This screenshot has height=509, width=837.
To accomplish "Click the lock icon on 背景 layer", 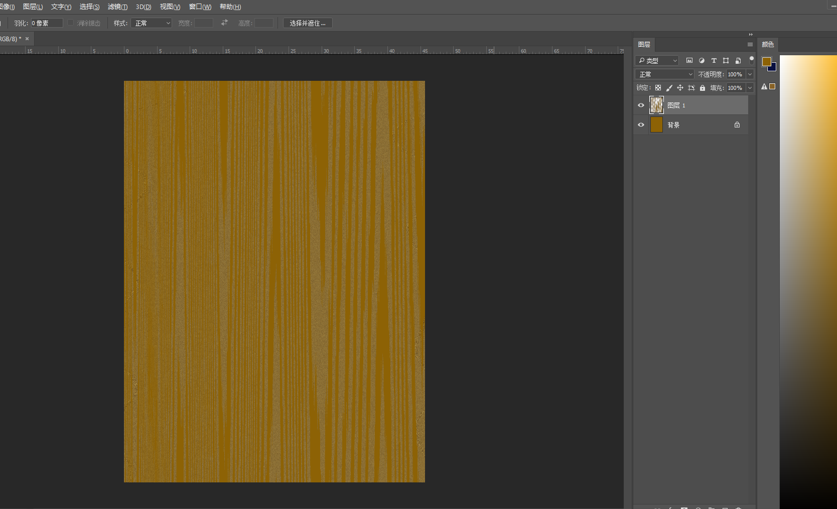I will click(737, 124).
